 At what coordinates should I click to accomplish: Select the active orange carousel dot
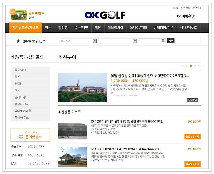coord(191,66)
